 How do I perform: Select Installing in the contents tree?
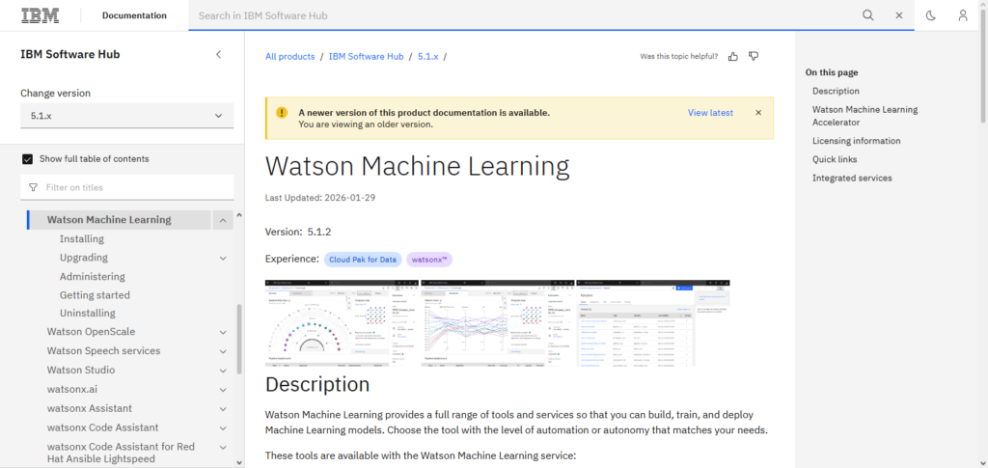pyautogui.click(x=82, y=238)
